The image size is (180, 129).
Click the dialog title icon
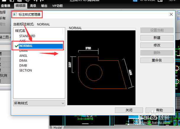click(x=15, y=14)
